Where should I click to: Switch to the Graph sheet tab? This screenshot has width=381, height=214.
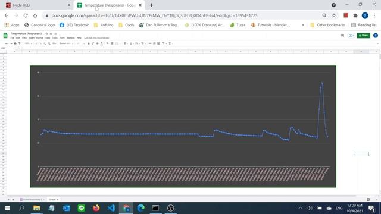click(x=53, y=200)
